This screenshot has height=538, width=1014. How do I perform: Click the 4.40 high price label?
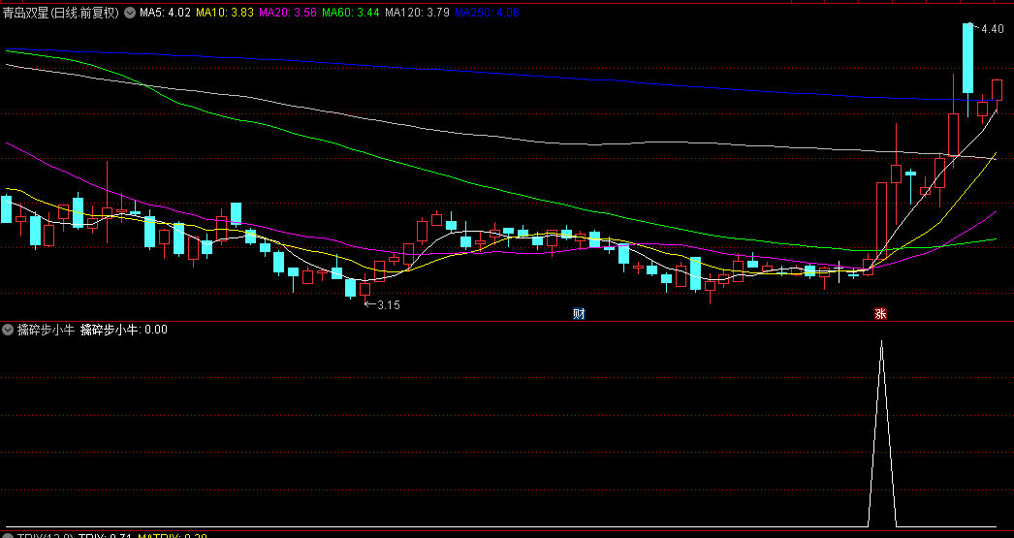click(992, 28)
